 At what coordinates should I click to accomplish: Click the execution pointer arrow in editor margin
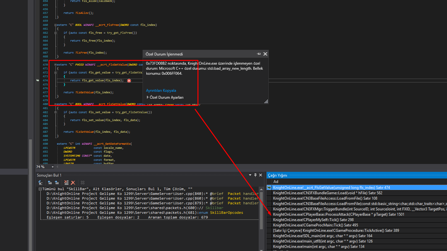tap(38, 80)
